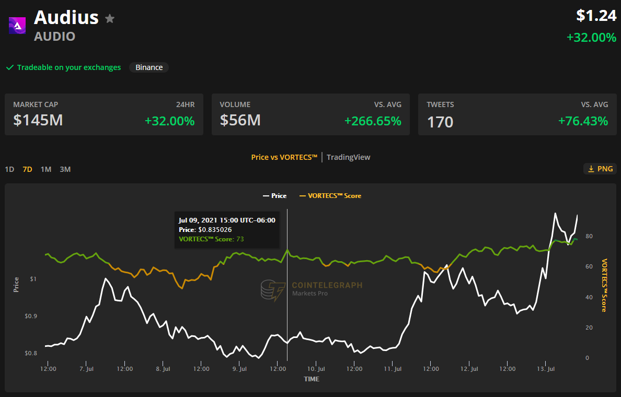Screen dimensions: 621x397
Task: Switch to the 1M time range
Action: pos(46,169)
